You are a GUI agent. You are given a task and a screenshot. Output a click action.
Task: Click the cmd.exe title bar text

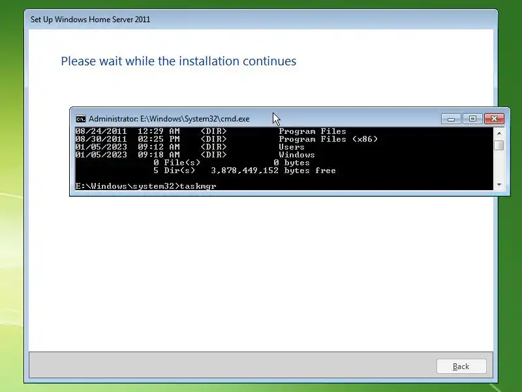(169, 119)
